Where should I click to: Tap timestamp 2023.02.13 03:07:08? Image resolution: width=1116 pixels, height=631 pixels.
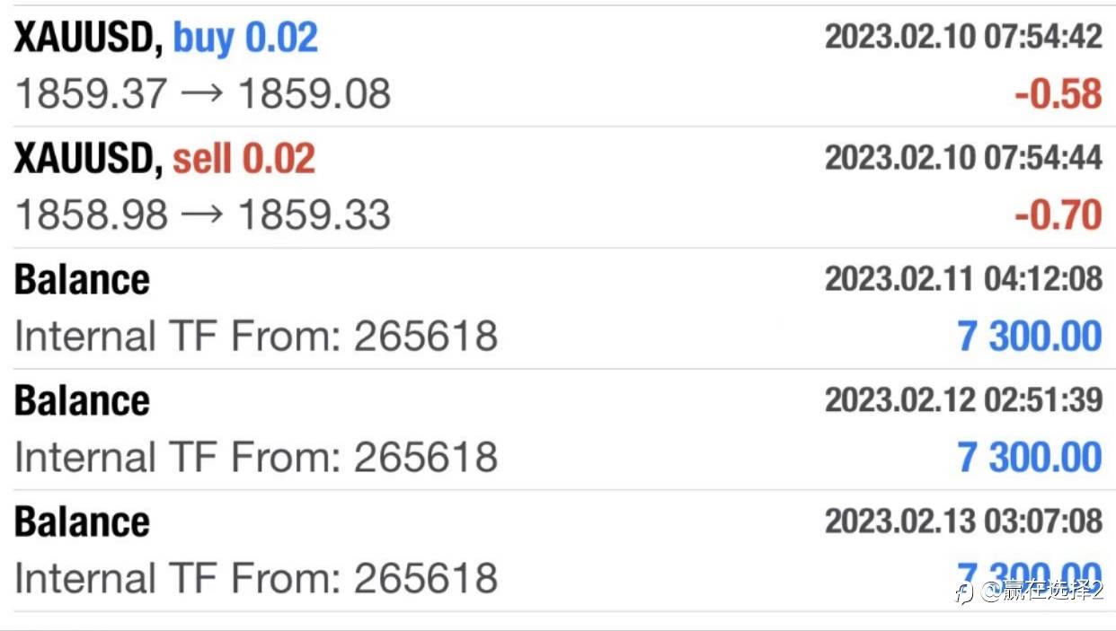pos(963,521)
